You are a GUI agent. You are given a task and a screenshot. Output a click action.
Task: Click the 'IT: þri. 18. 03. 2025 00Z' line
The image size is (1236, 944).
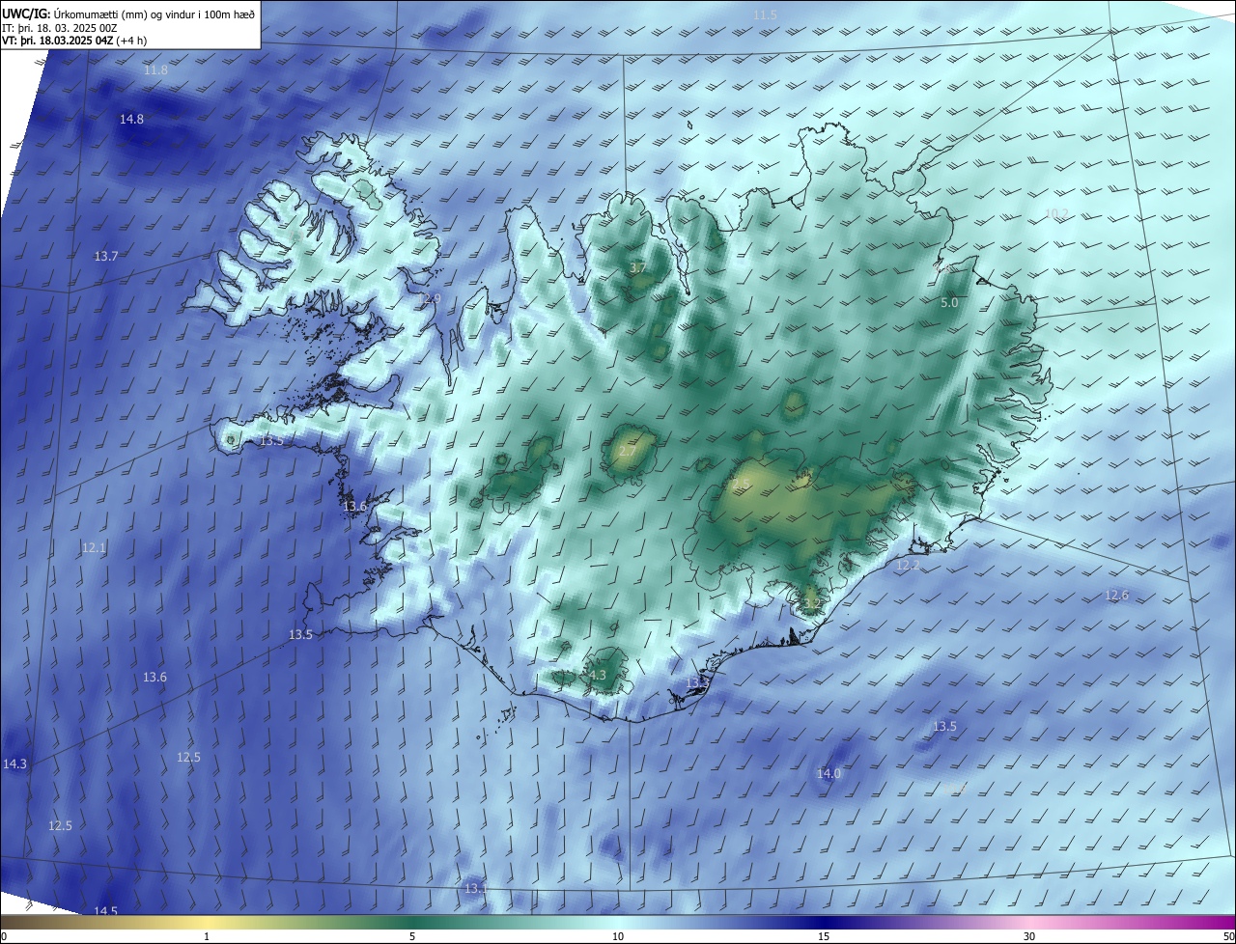[x=60, y=29]
